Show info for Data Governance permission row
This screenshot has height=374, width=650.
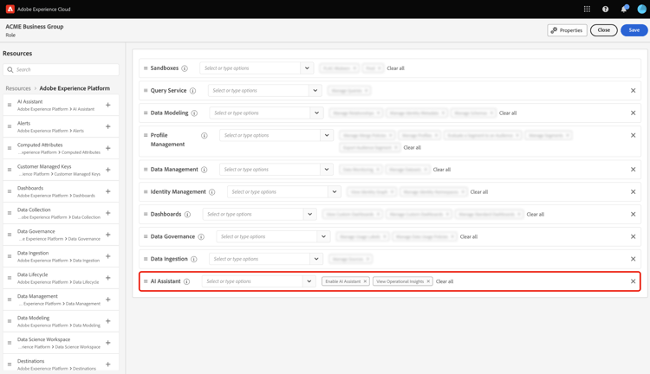[201, 236]
